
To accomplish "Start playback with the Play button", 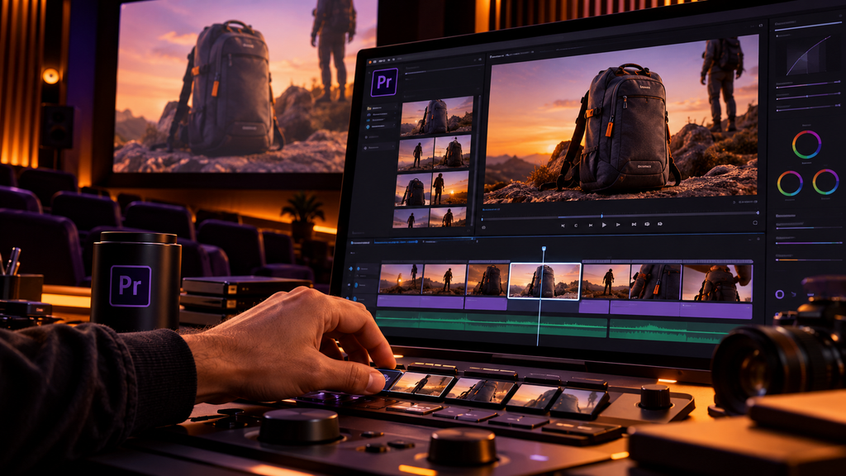I will pos(604,225).
